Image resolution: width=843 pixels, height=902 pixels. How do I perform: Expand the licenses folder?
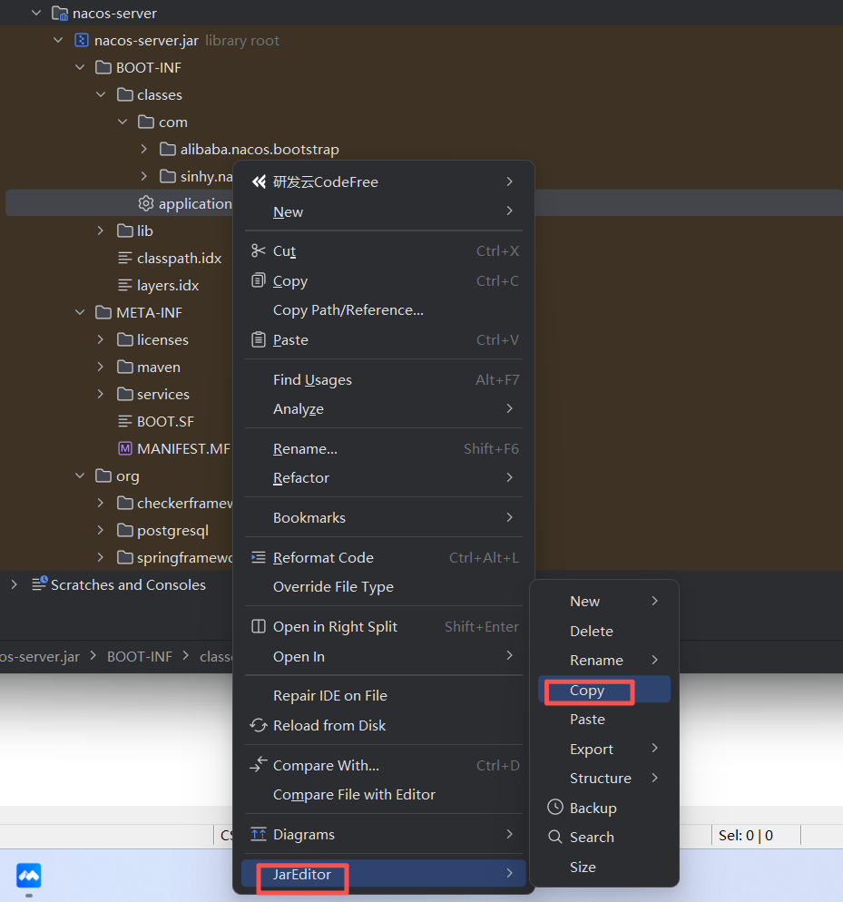101,339
